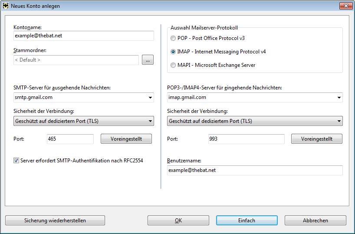
Task: Switch to Einfach mode
Action: (x=247, y=221)
